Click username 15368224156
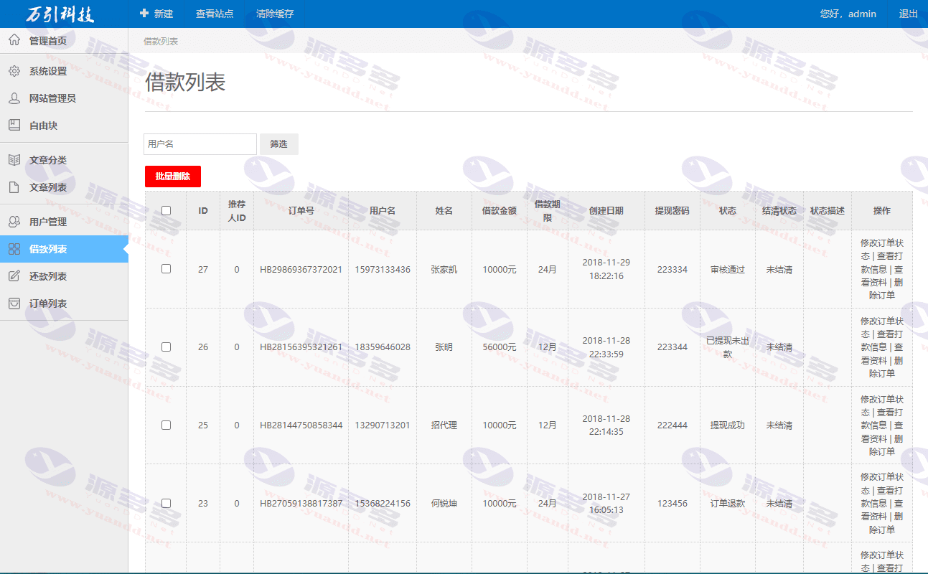The width and height of the screenshot is (928, 574). click(383, 504)
